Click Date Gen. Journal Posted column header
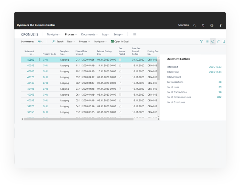The width and height of the screenshot is (240, 185). point(136,51)
